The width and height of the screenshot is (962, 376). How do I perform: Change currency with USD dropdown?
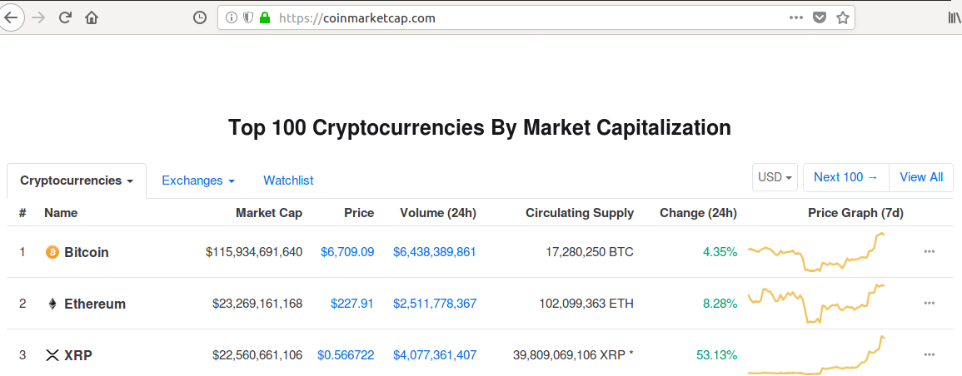(x=775, y=177)
